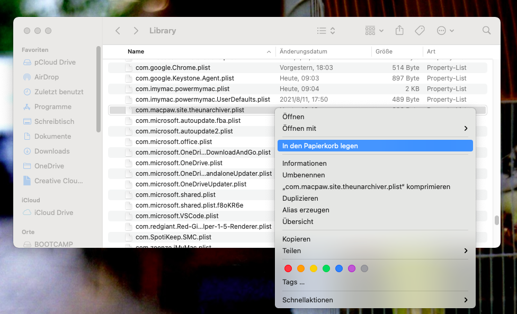Select com.microsoft.OneDriveUpdater.plist file
The width and height of the screenshot is (517, 314).
pos(192,184)
